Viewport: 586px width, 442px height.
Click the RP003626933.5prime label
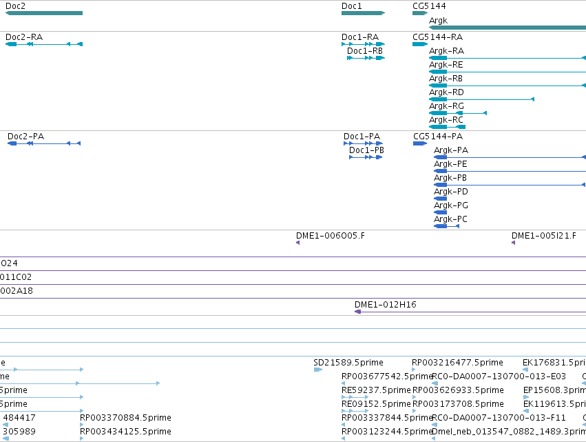click(x=458, y=390)
